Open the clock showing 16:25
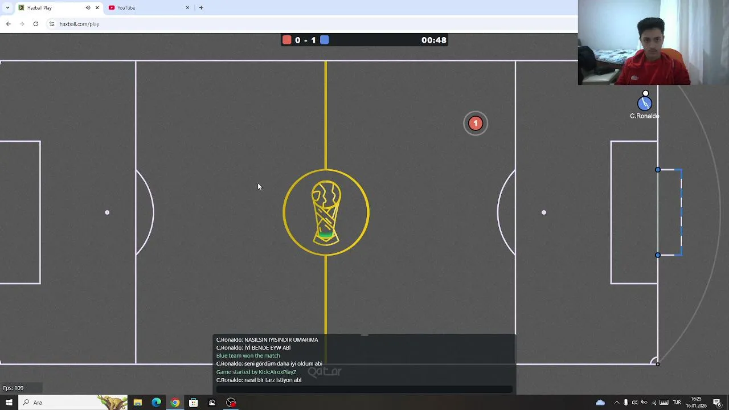729x410 pixels. [696, 403]
